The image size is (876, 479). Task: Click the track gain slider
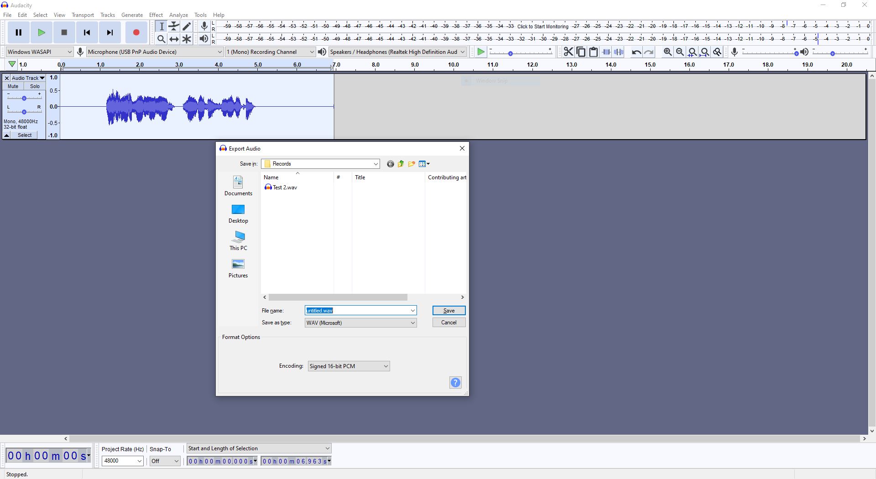(x=24, y=98)
